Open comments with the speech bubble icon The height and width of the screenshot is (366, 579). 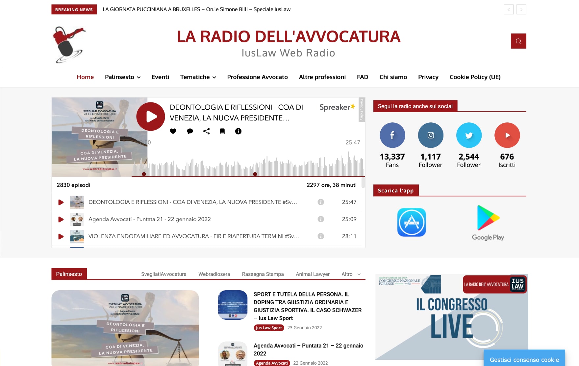(x=190, y=131)
